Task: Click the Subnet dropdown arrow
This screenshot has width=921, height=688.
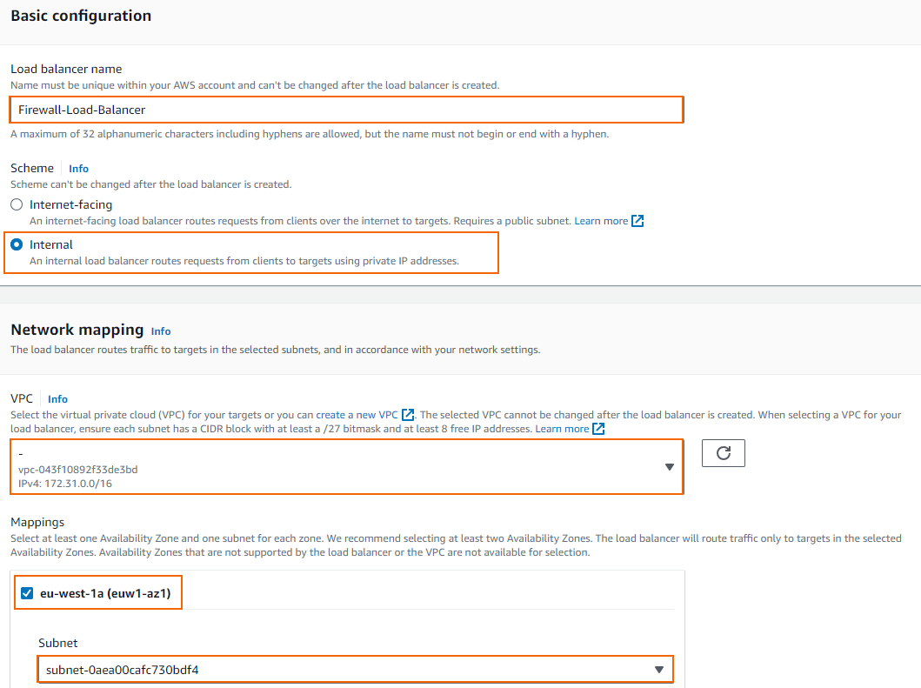Action: click(x=659, y=670)
